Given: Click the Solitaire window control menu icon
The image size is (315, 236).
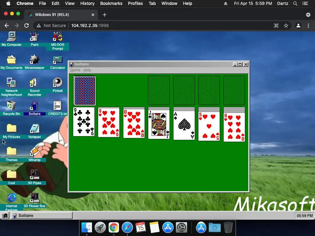Looking at the screenshot, I should click(x=71, y=65).
